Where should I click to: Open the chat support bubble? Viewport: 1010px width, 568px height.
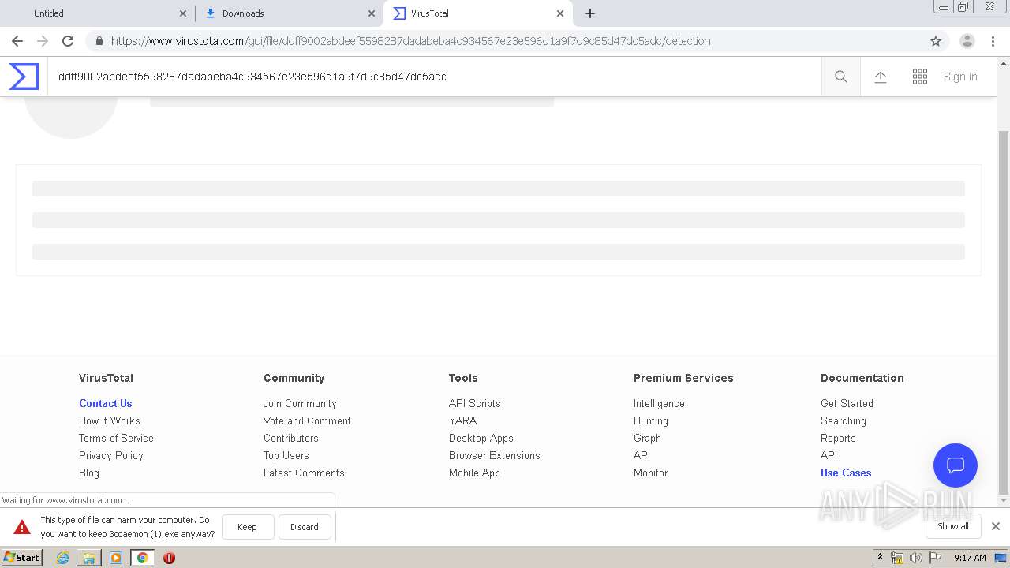pos(956,465)
